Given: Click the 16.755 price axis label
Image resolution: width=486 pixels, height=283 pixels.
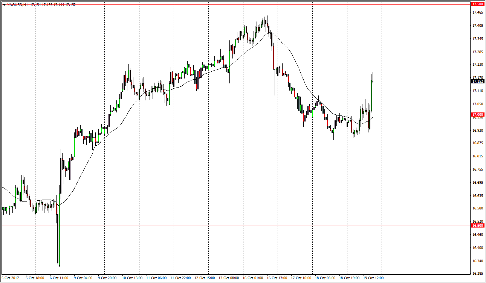Looking at the screenshot, I should [x=477, y=169].
